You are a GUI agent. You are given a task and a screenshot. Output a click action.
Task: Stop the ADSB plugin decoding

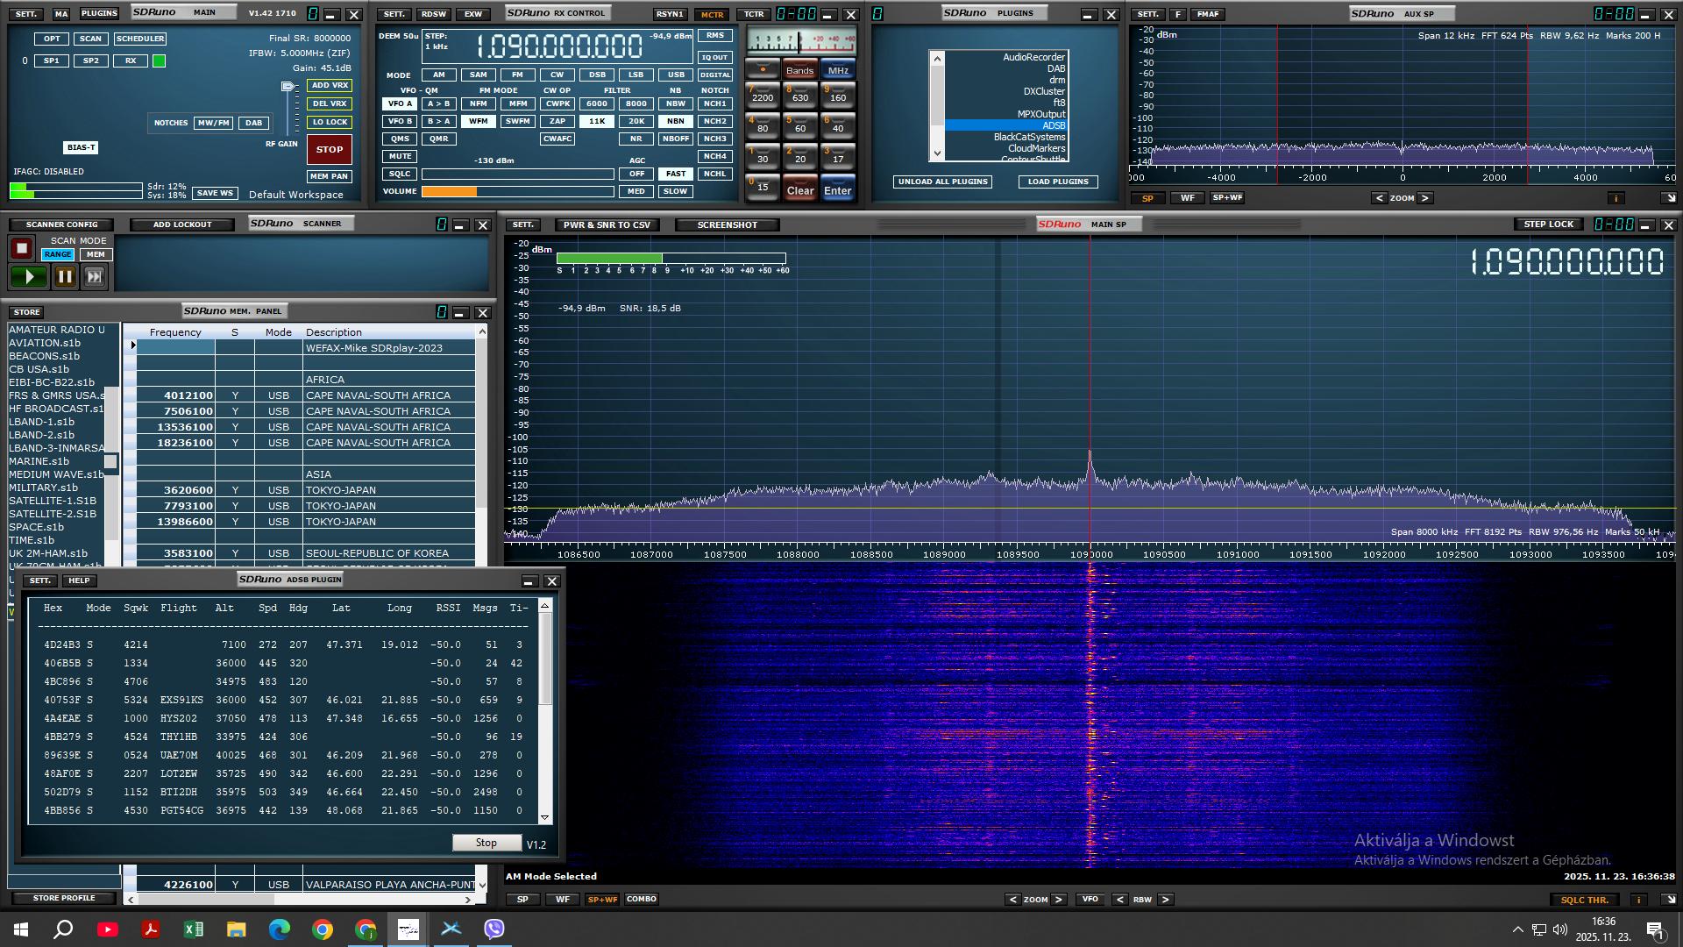tap(486, 843)
